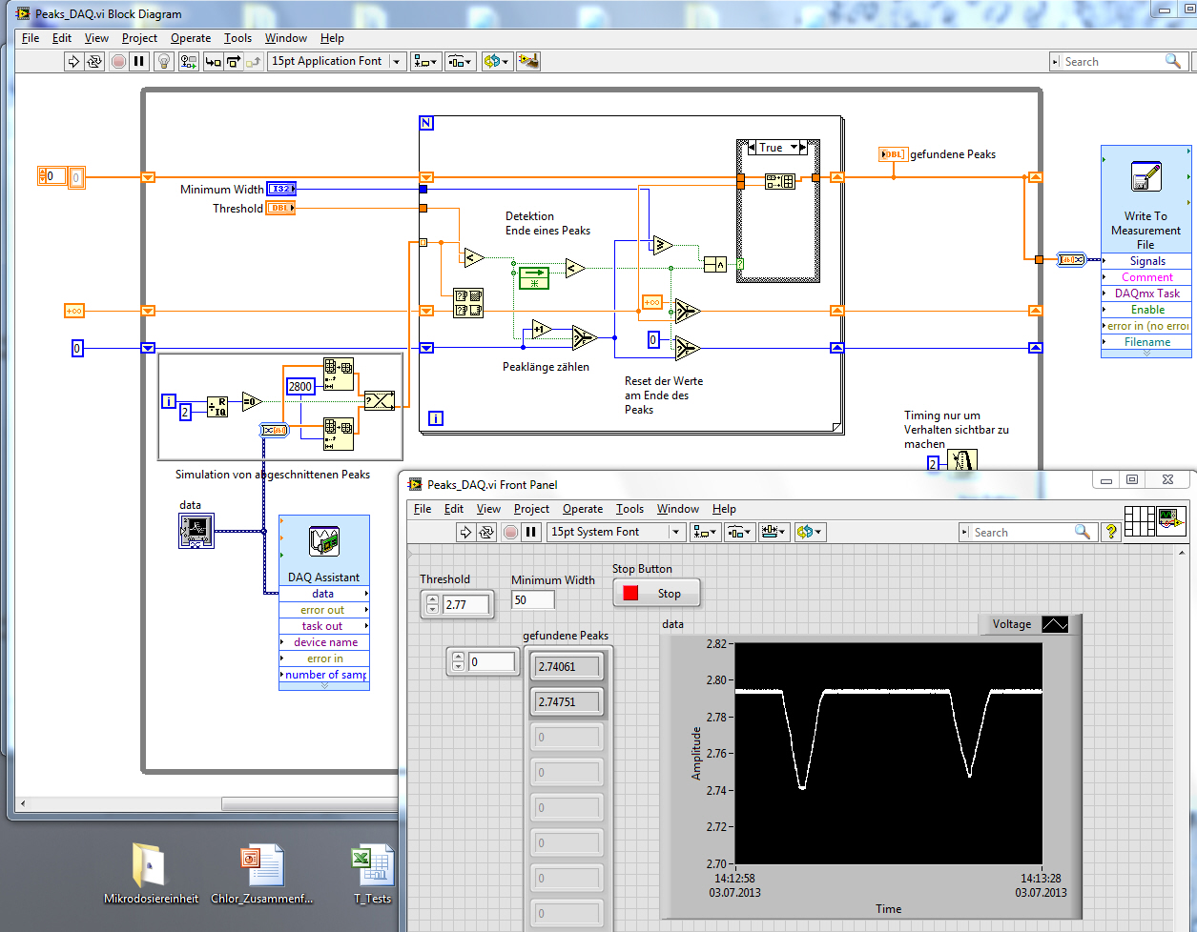Click the Clean Up Diagram broom icon
The image size is (1197, 932).
528,61
